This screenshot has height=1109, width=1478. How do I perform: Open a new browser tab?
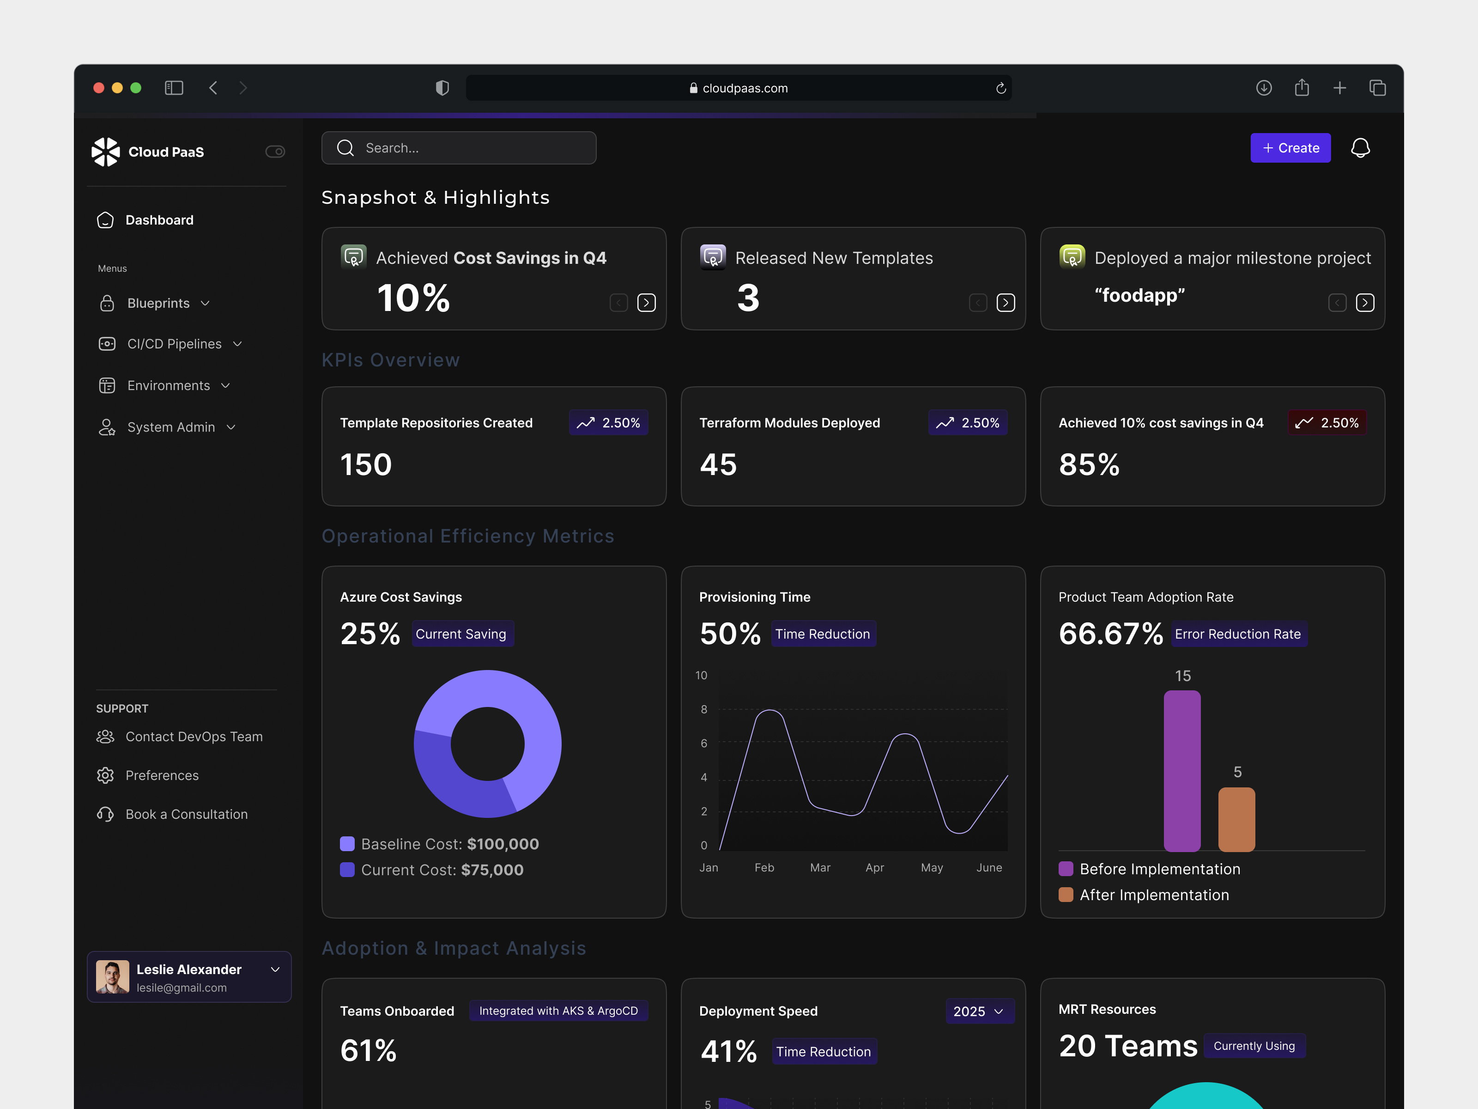(1339, 88)
